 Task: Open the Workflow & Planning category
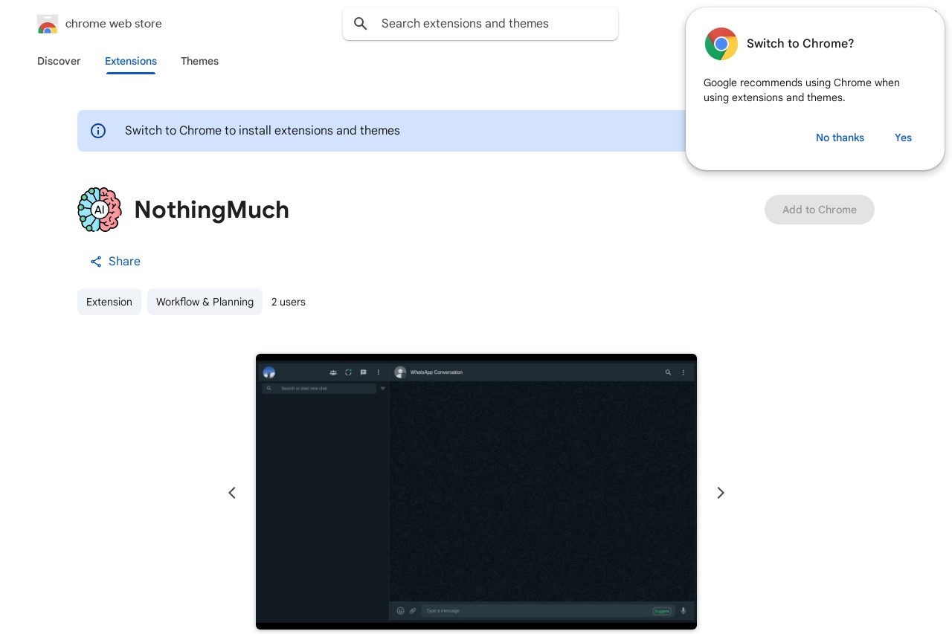click(x=205, y=302)
